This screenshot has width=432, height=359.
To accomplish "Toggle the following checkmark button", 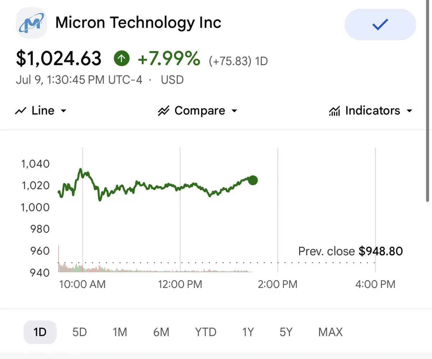I will pyautogui.click(x=380, y=24).
